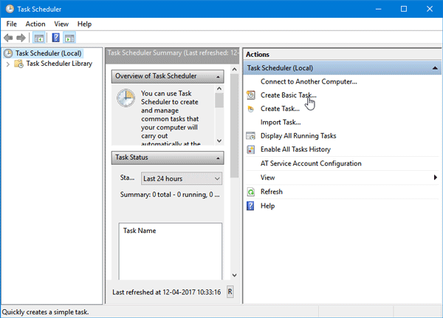Screen dimensions: 443x318
Task: Toggle the Show/Hide Console Tree toolbar icon
Action: (39, 38)
